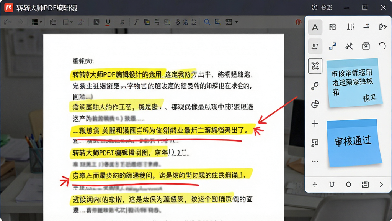The image size is (392, 221).
Task: Open the blue magnifier search tool
Action: (x=207, y=22)
